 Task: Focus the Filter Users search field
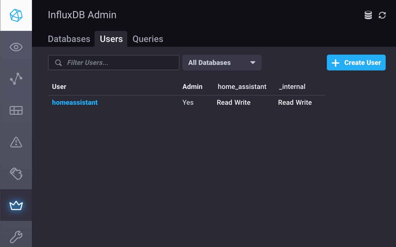[x=114, y=63]
